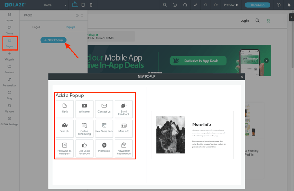Image resolution: width=294 pixels, height=191 pixels.
Task: Open the Theme panel
Action: pos(9,29)
